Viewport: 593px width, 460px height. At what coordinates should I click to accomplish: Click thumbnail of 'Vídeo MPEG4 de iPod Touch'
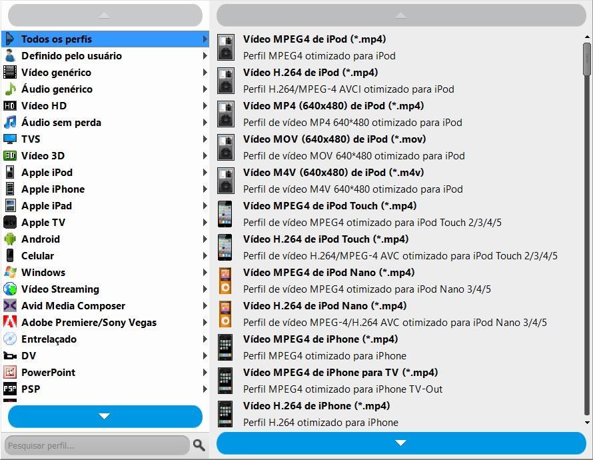(x=225, y=214)
